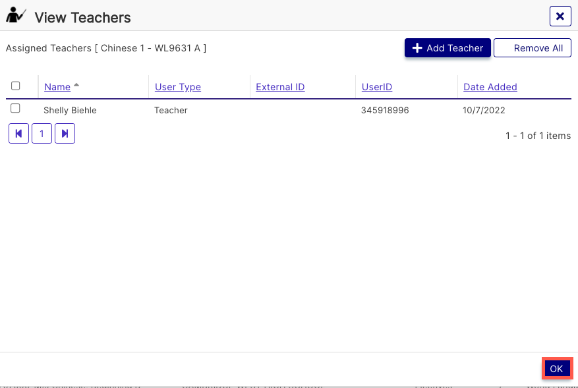This screenshot has height=388, width=578.
Task: Click the teacher silhouette icon beside View Teachers
Action: [x=16, y=15]
